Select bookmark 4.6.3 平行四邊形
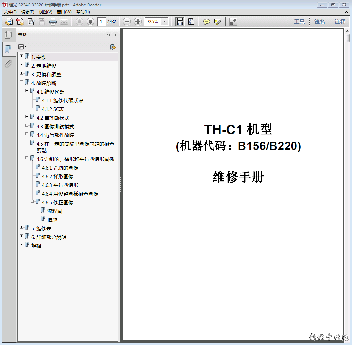Screen dimensions: 352x345 (x=60, y=185)
